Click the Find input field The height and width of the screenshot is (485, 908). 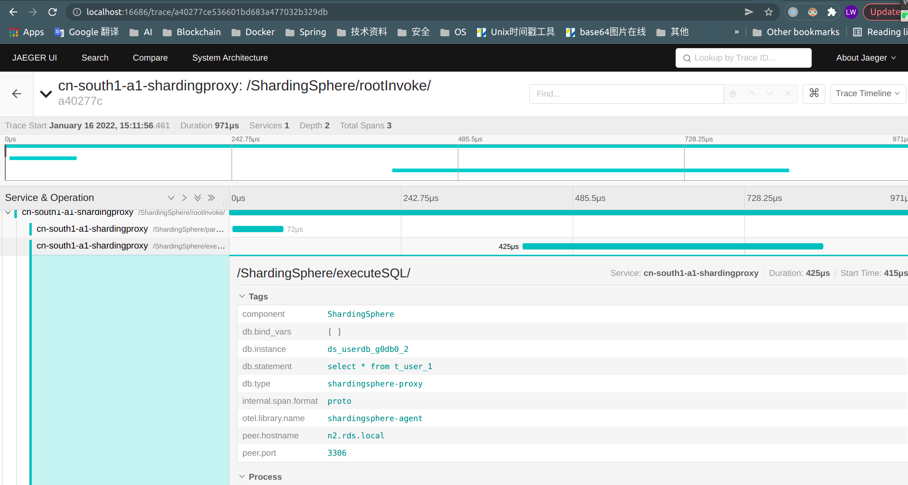[x=627, y=94]
